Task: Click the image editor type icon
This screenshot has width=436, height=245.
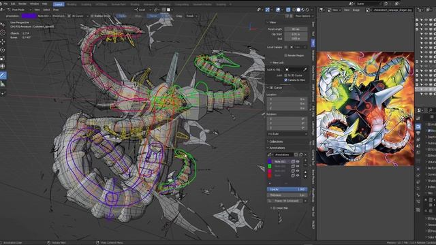Action: (322, 10)
